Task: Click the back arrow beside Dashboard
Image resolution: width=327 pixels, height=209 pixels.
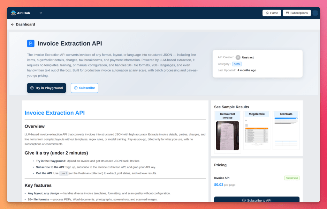Action: click(12, 25)
